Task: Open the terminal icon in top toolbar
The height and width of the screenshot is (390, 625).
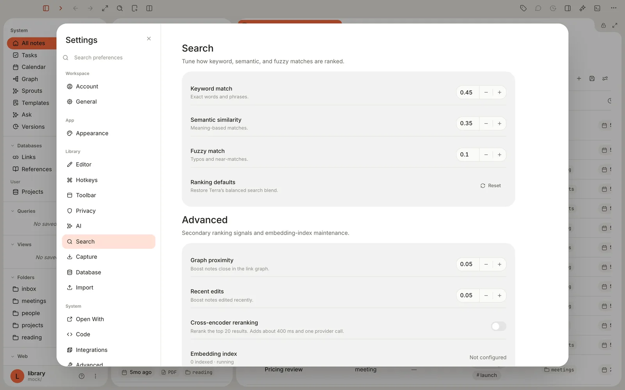Action: pyautogui.click(x=597, y=8)
